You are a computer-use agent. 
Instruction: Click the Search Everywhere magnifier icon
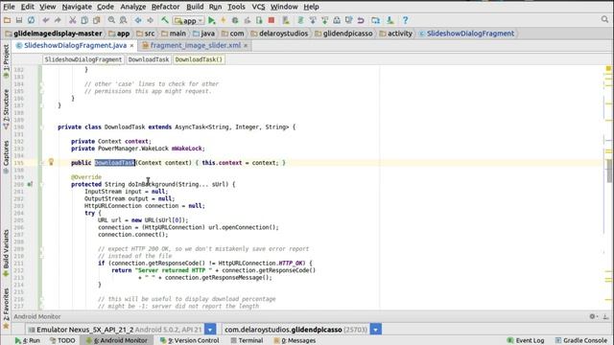605,19
